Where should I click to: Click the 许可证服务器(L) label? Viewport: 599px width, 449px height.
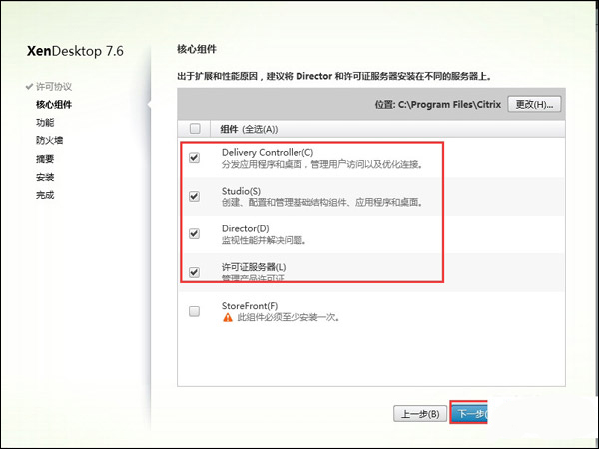coord(254,267)
